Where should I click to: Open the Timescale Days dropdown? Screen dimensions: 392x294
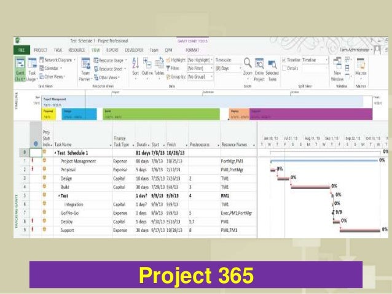click(228, 69)
